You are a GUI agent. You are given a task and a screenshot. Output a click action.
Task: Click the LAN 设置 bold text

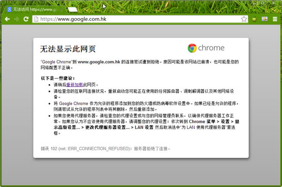(144, 127)
